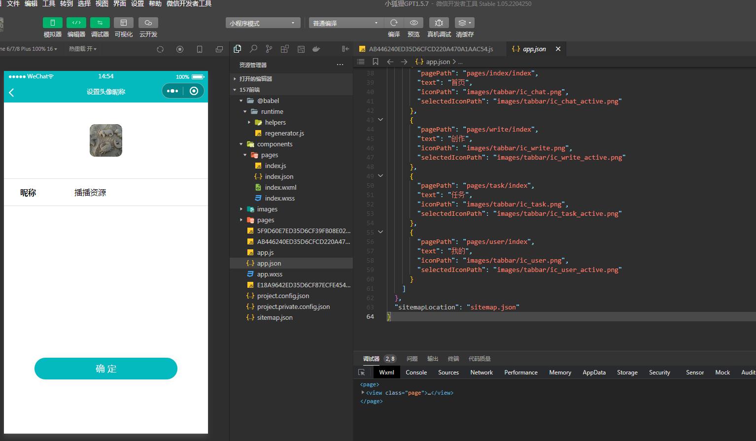Click the element inspector picker icon
Screen dimensions: 756x441
click(x=362, y=373)
